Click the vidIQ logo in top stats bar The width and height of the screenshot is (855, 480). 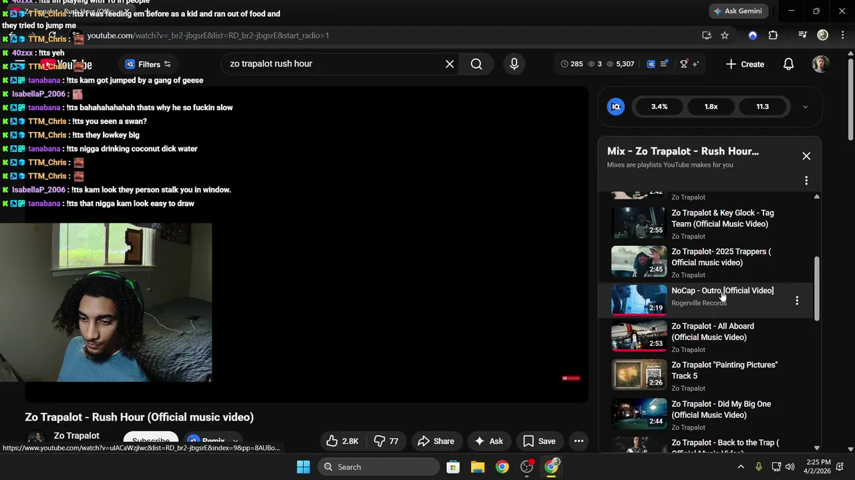tap(651, 64)
